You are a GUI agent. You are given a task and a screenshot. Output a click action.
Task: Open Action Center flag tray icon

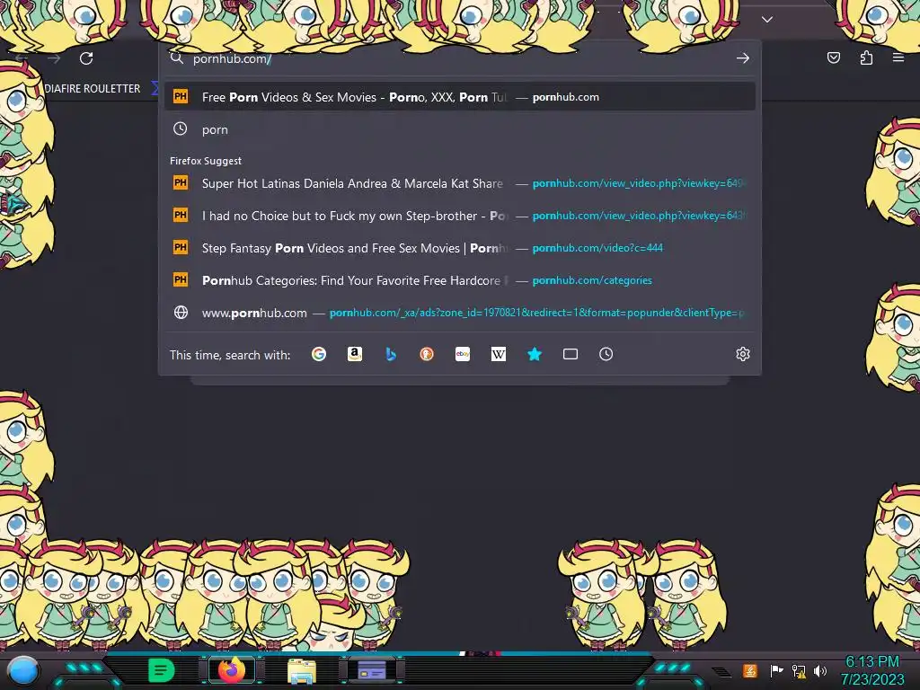[776, 670]
